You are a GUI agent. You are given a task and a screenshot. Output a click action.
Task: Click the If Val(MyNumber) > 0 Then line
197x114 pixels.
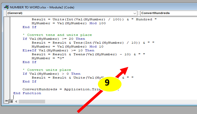[x=51, y=74]
